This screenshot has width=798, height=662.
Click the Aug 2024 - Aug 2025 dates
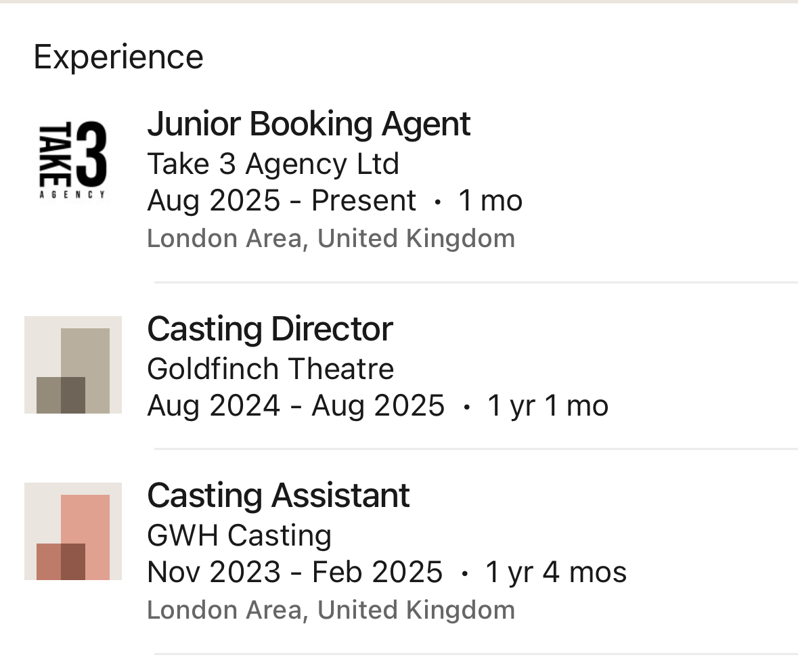pos(296,405)
